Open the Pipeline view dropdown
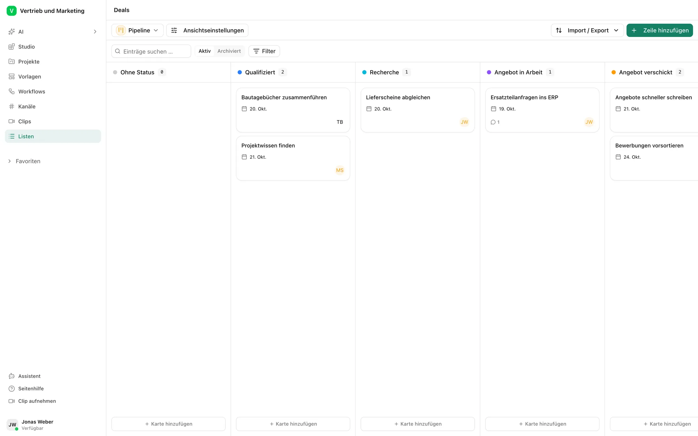 click(x=138, y=30)
